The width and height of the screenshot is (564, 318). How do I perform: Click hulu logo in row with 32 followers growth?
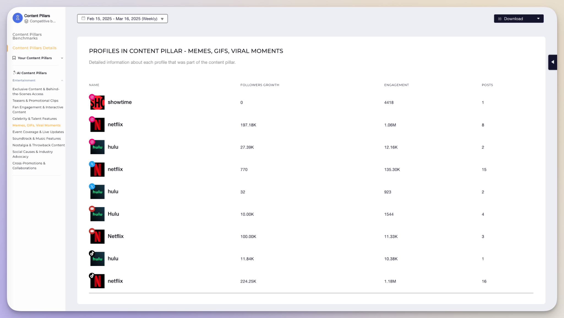tap(97, 192)
